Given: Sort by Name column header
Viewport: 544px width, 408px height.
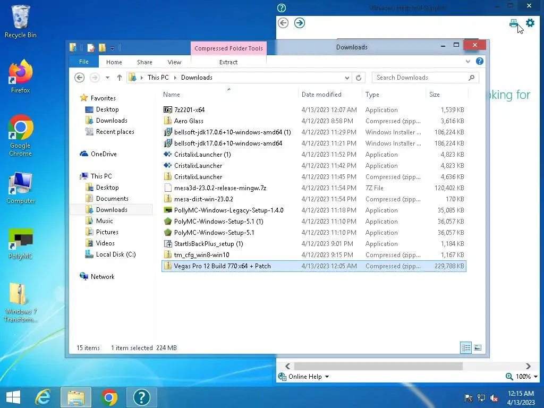Looking at the screenshot, I should click(x=229, y=95).
